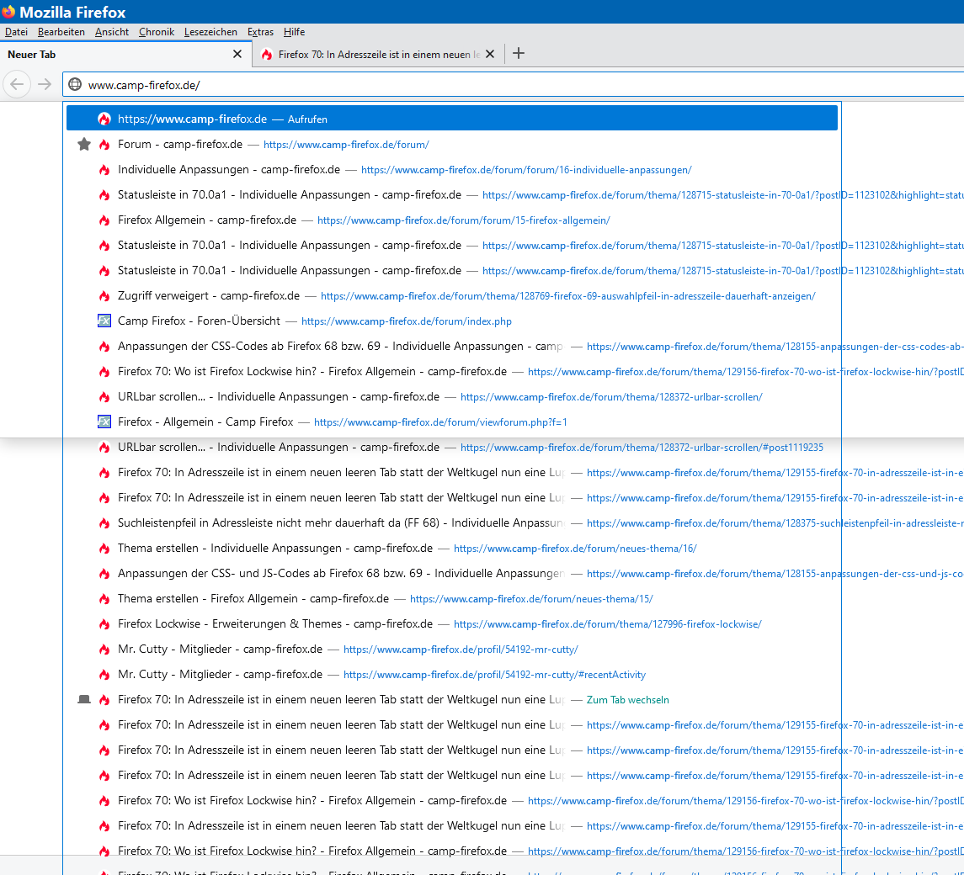The height and width of the screenshot is (875, 964).
Task: Click the Firefox logo in title bar
Action: tap(9, 12)
